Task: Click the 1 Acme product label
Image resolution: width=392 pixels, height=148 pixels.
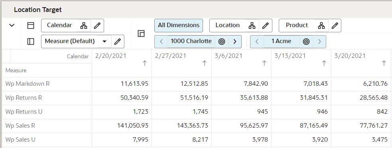Action: pos(281,41)
